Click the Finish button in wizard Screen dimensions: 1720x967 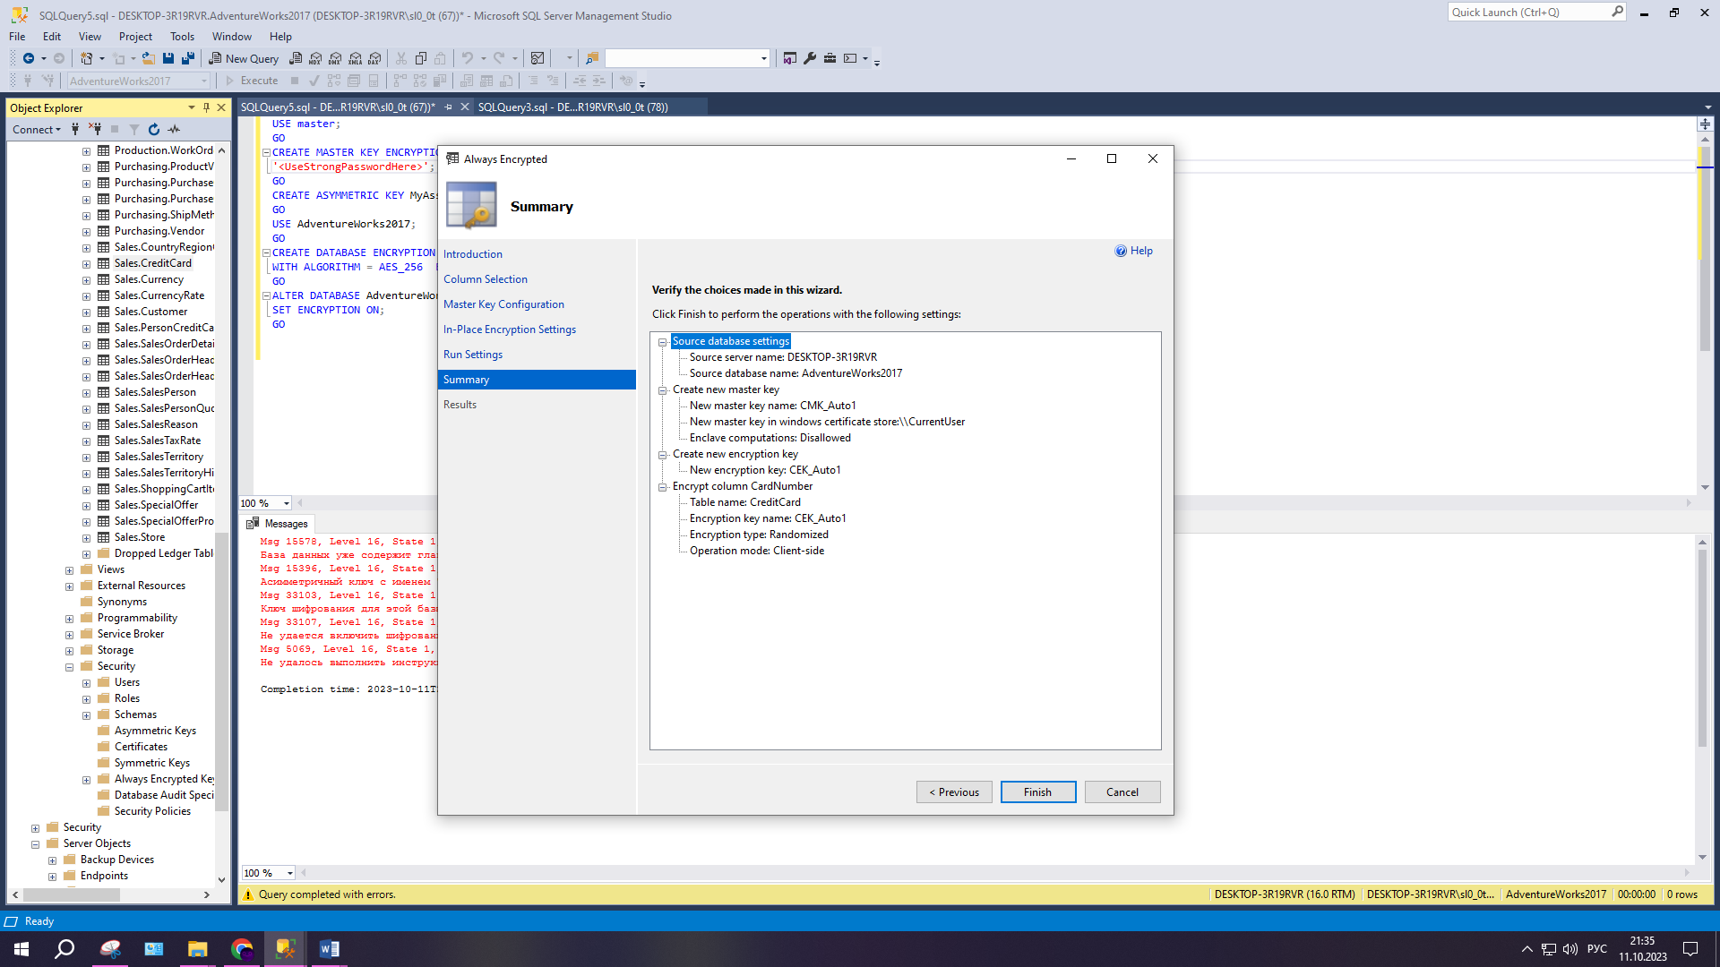click(x=1038, y=792)
